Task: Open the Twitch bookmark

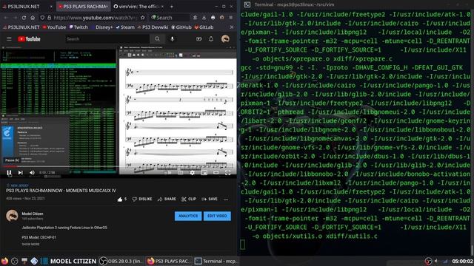Action: point(79,27)
